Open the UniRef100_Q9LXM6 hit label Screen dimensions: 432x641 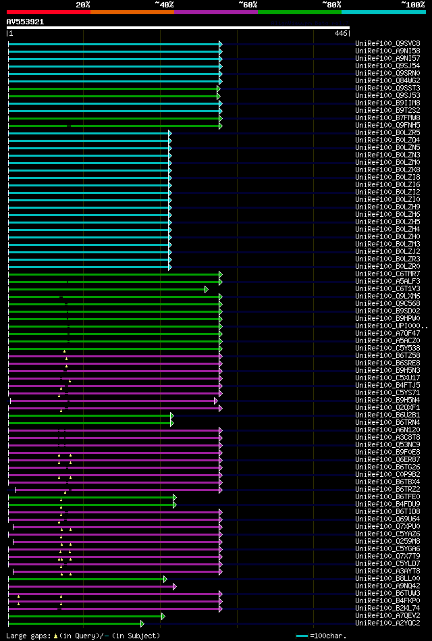click(388, 296)
